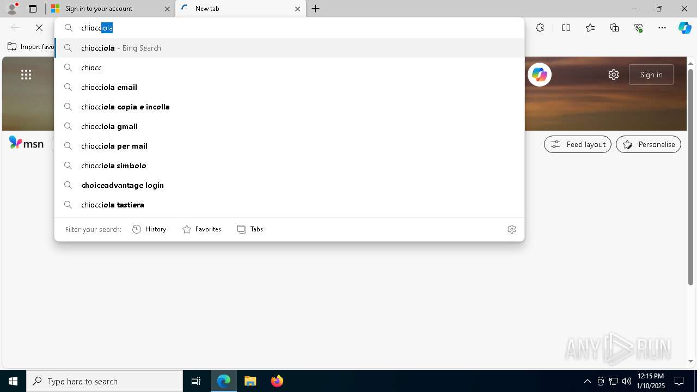Click the Copilot logo on the new tab page
This screenshot has height=392, width=697.
click(x=540, y=75)
